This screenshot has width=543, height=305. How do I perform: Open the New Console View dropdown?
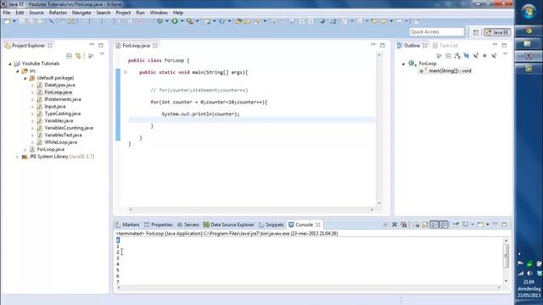tap(488, 225)
